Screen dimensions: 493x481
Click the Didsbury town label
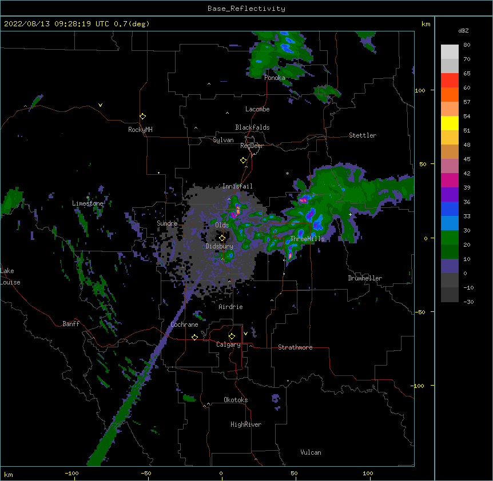pyautogui.click(x=220, y=246)
